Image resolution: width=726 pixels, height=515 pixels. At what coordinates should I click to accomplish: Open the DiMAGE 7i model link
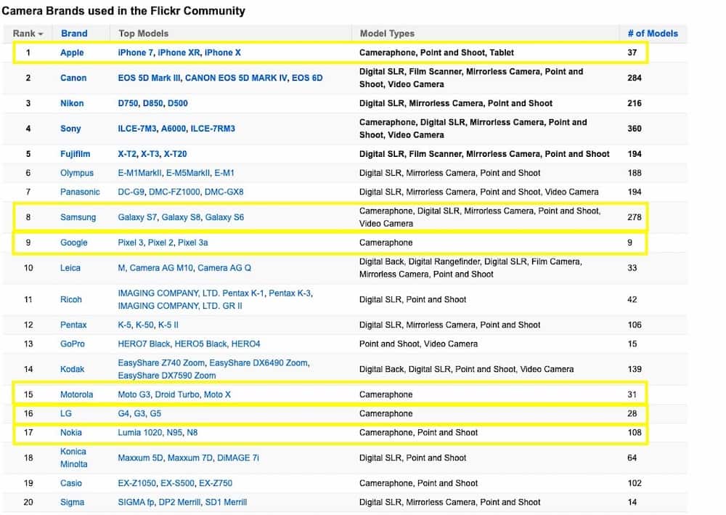pyautogui.click(x=238, y=458)
